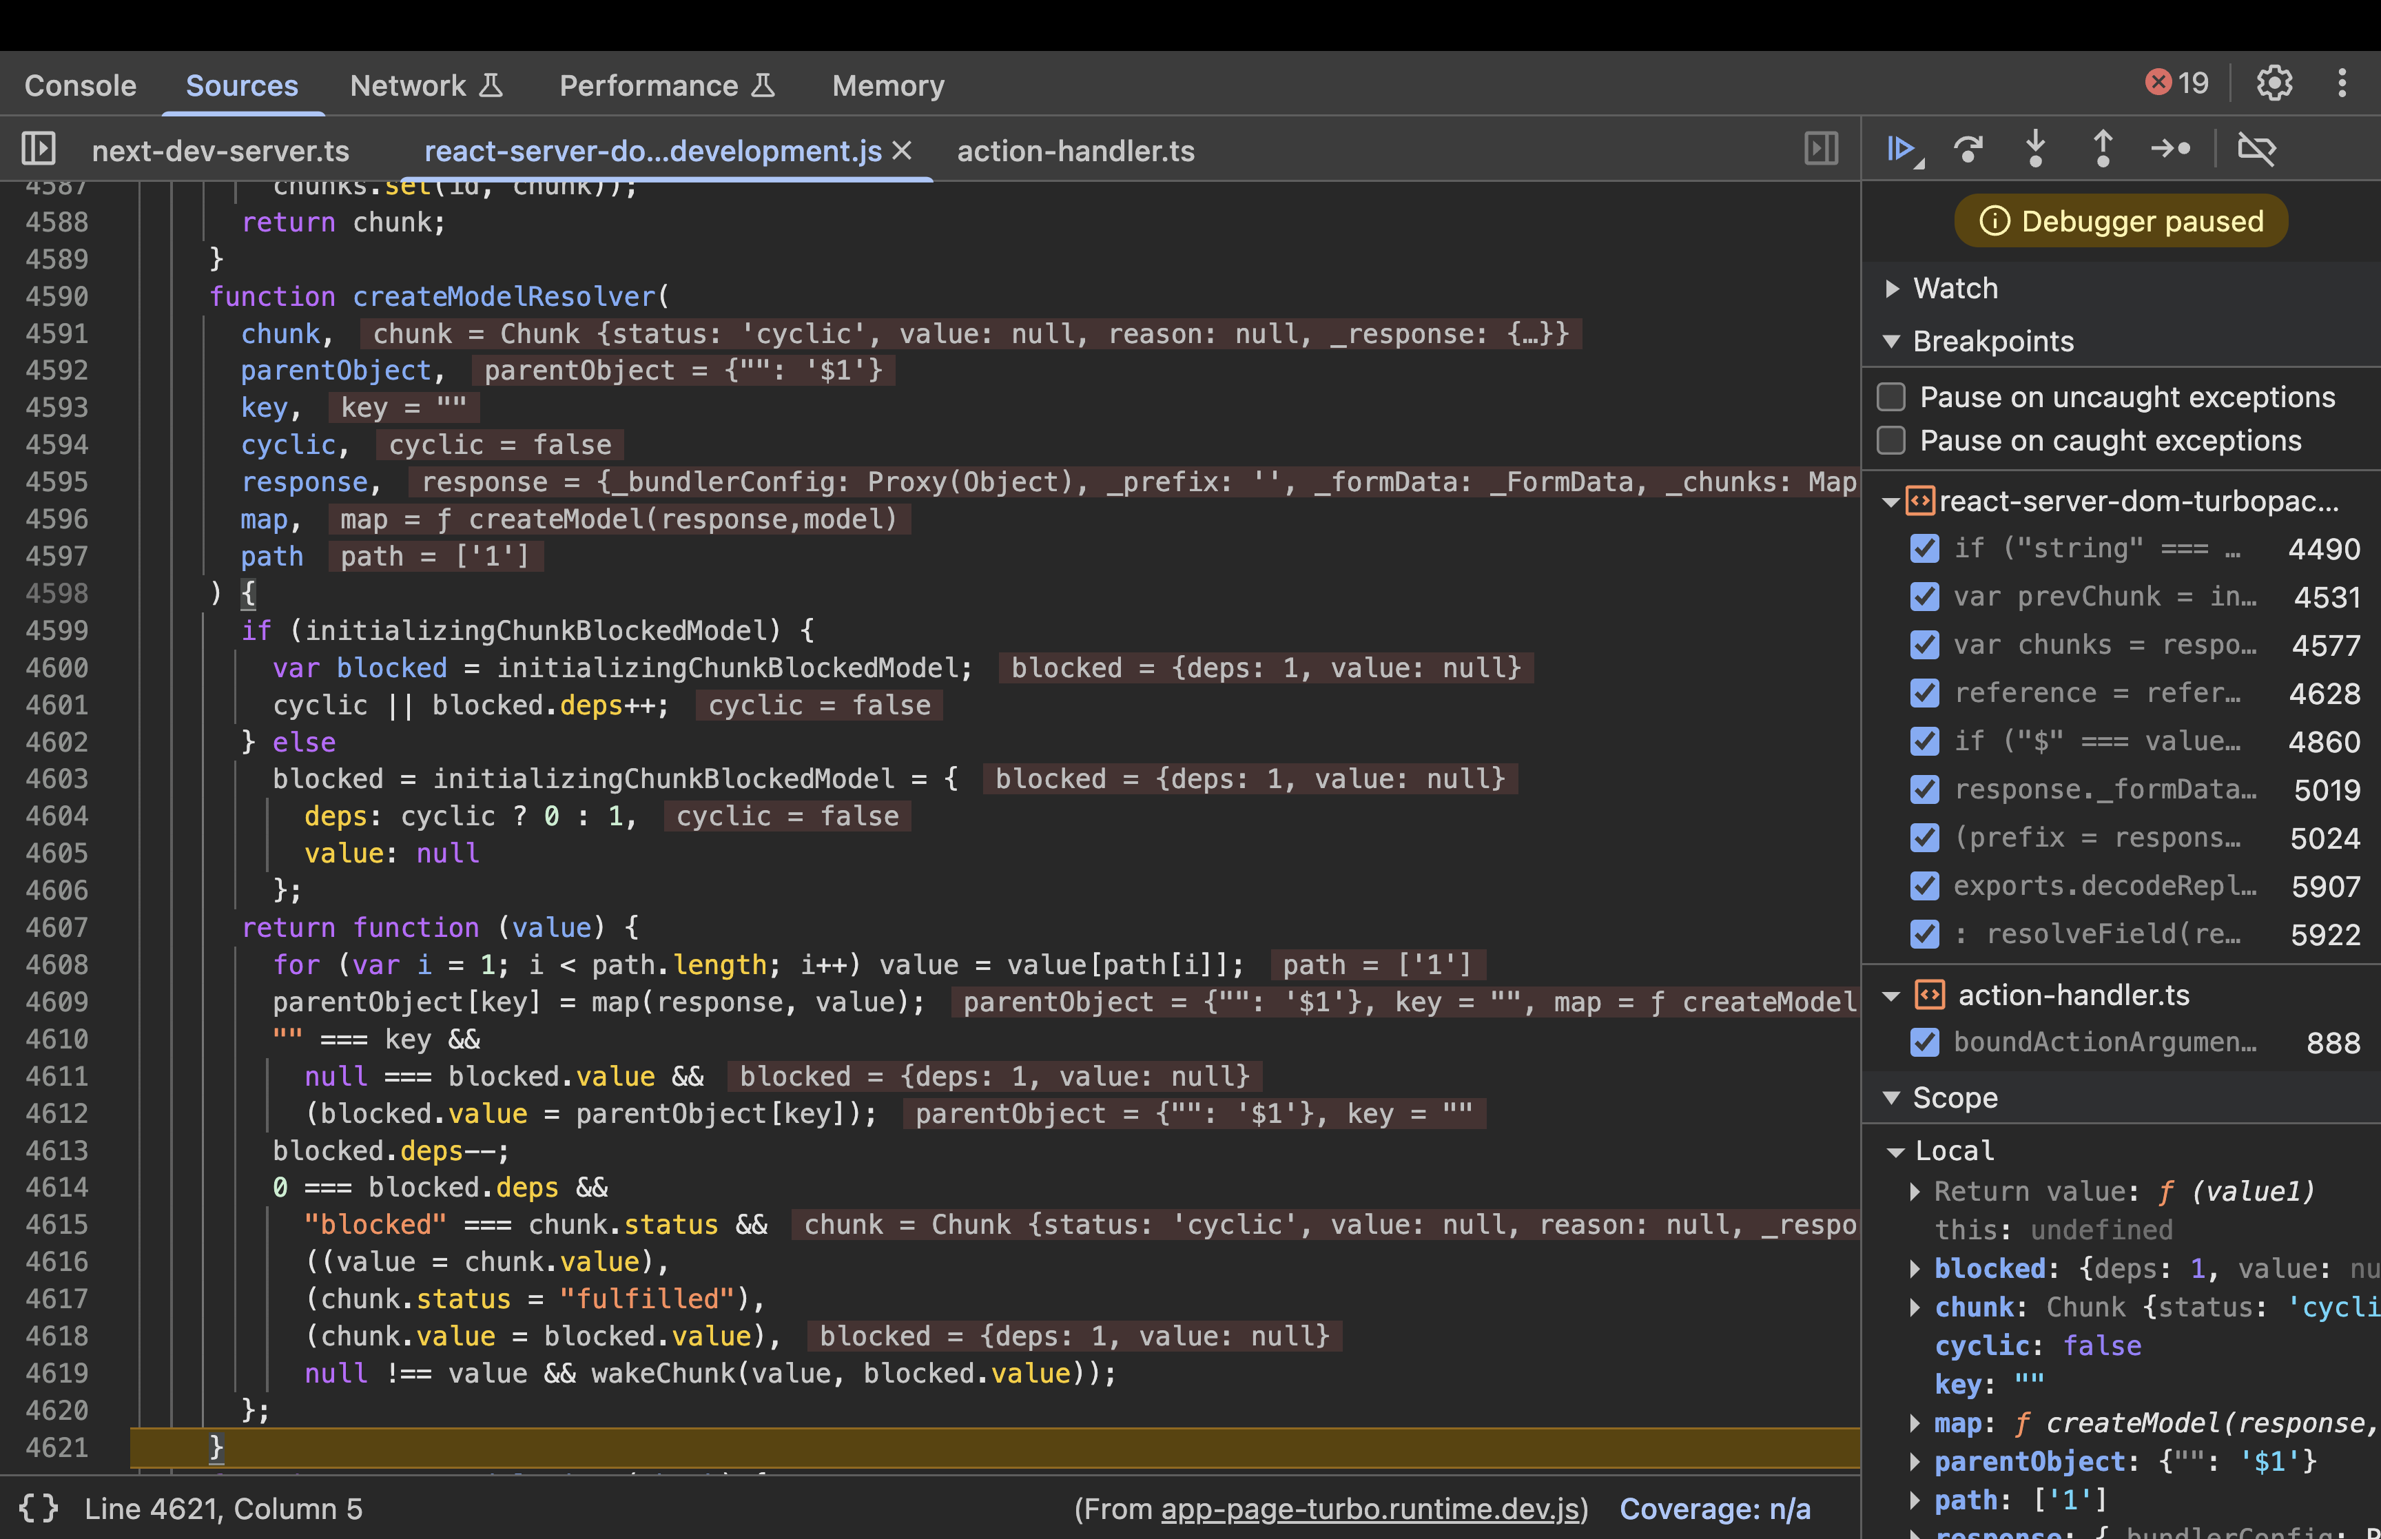Open app-page-turbo.runtime.dev.js source link

(x=1373, y=1509)
